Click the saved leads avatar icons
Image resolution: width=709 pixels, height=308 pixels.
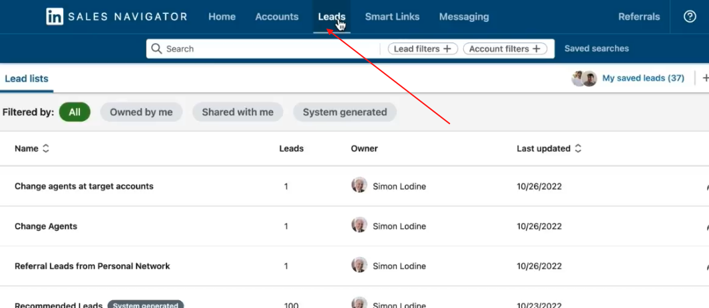click(584, 78)
